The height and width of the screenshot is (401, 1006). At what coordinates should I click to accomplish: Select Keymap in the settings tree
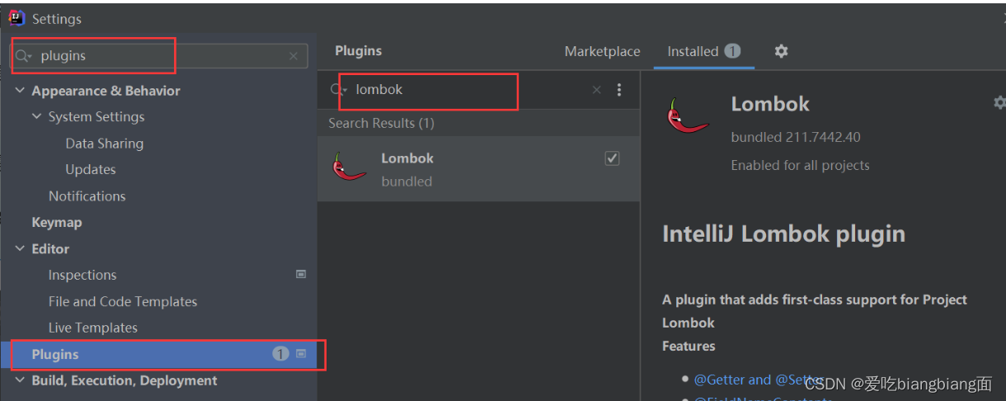[x=57, y=222]
